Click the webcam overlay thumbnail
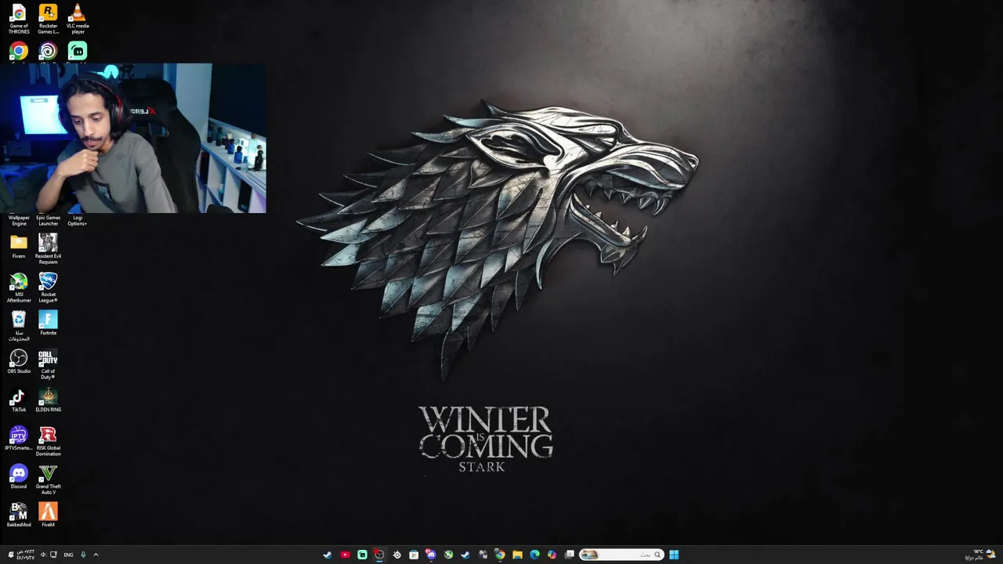 point(133,139)
